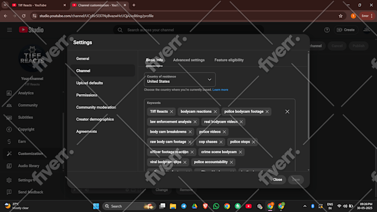
Task: Click the Create button
Action: [346, 30]
